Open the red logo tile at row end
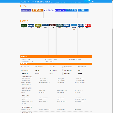Screen dimensions: 113x113 [x=88, y=25]
